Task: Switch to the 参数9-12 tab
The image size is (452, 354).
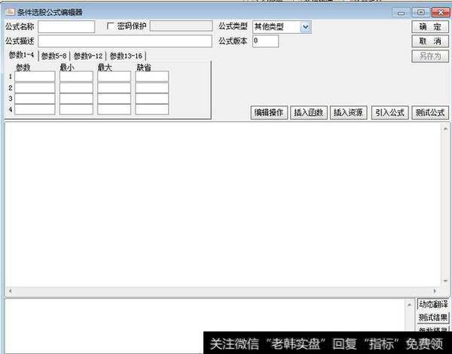Action: point(88,56)
